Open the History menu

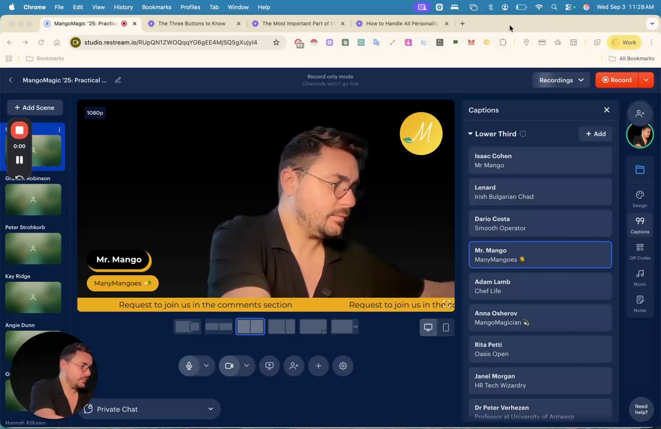coord(123,7)
